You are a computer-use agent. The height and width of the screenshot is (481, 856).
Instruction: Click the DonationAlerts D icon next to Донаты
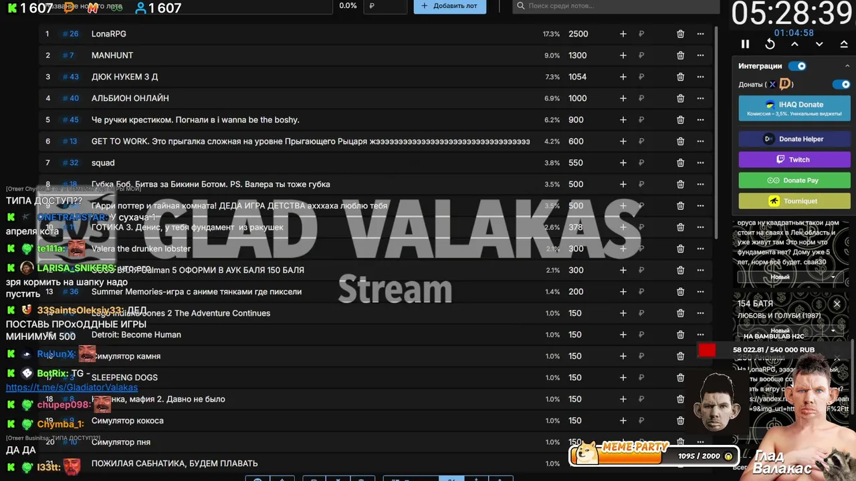(x=785, y=84)
